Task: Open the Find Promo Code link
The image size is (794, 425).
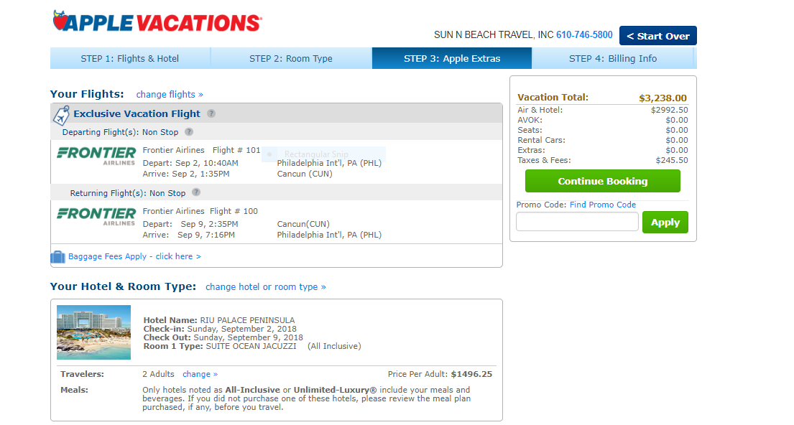Action: click(x=602, y=205)
